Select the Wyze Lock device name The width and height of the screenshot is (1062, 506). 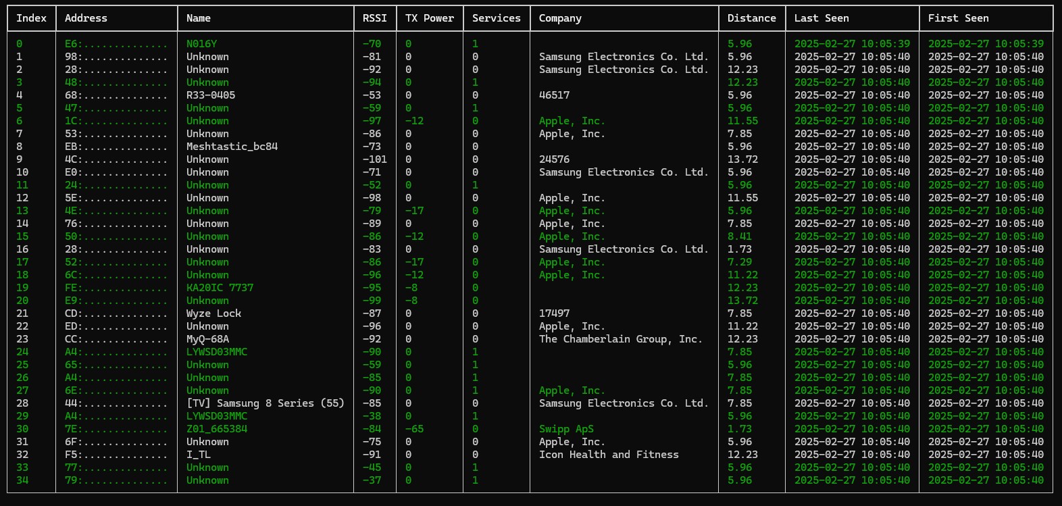click(213, 313)
